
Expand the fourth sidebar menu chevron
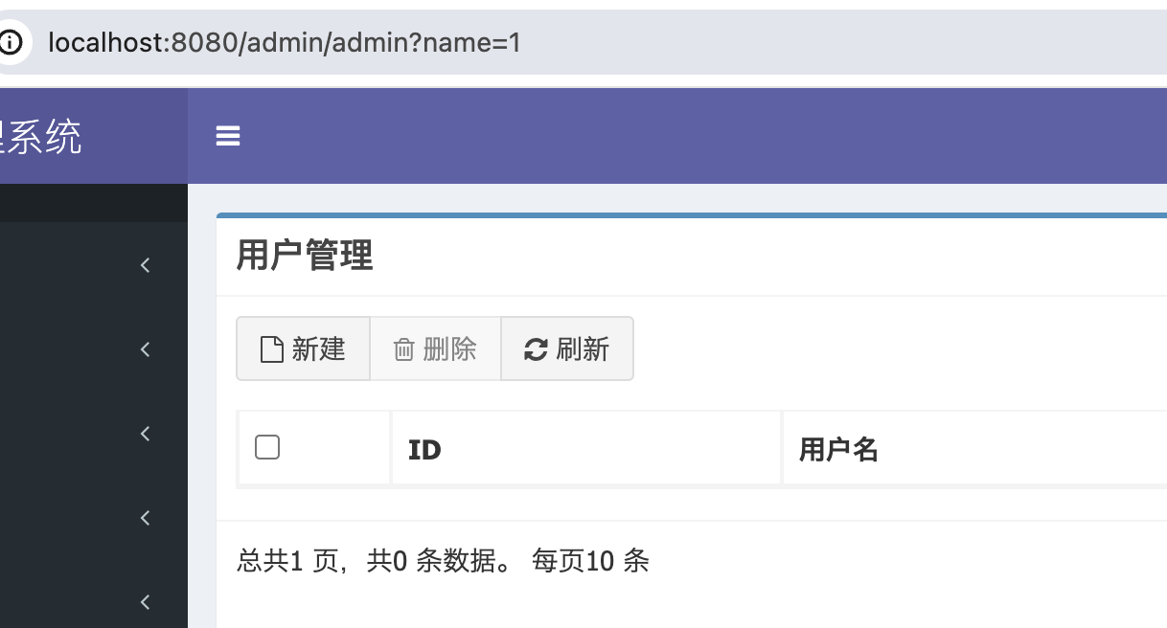pyautogui.click(x=146, y=518)
